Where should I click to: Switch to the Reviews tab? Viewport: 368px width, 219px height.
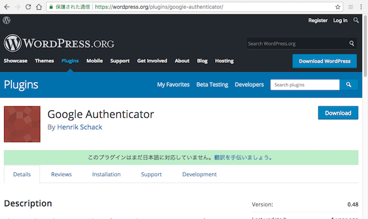(62, 174)
